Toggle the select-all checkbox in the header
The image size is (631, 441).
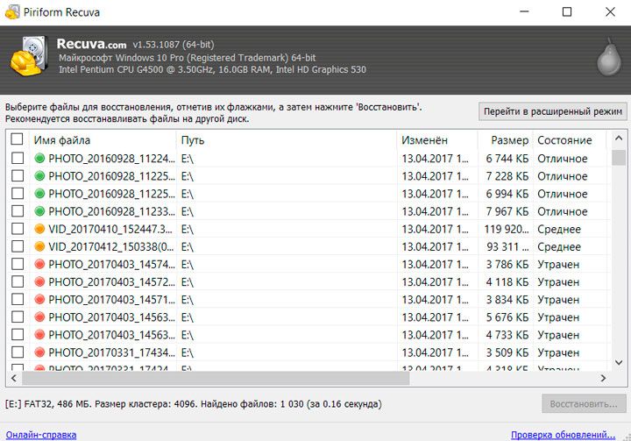[x=17, y=139]
